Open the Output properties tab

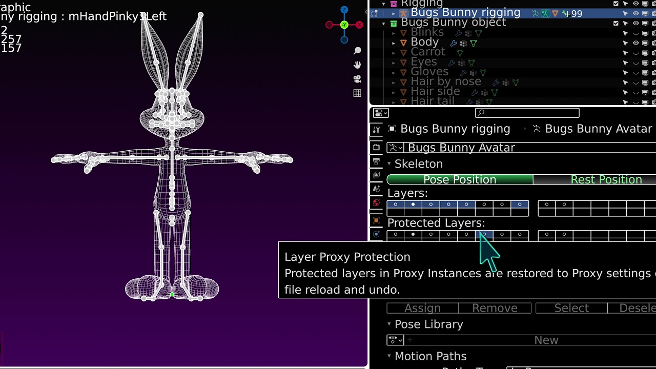pyautogui.click(x=376, y=161)
